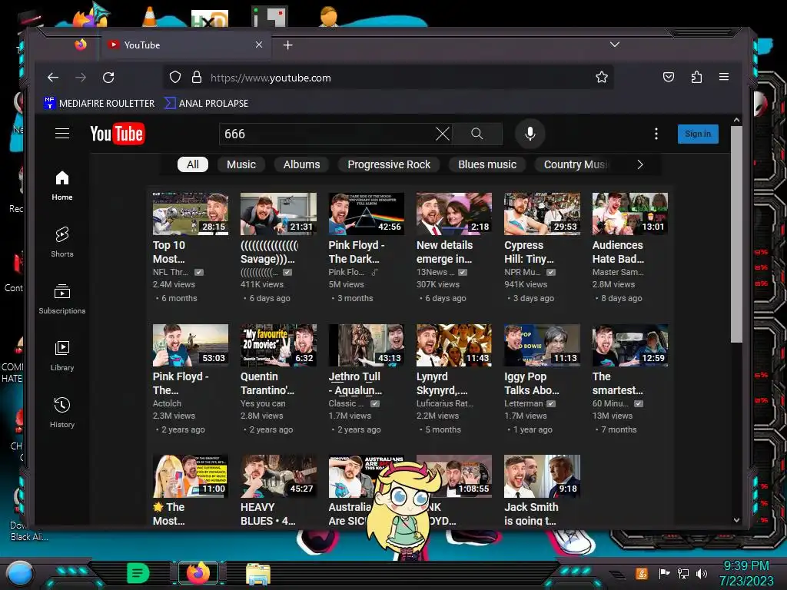Click the magnifier search button
The height and width of the screenshot is (590, 787).
(477, 134)
